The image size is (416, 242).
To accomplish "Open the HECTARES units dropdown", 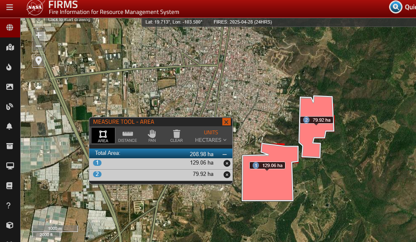I will [x=211, y=140].
